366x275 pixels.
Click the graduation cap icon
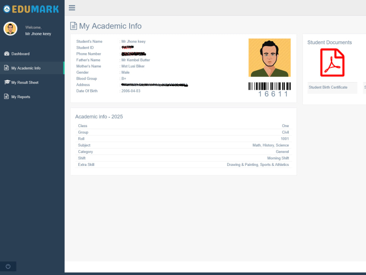7,82
